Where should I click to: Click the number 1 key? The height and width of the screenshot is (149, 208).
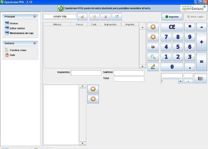(166, 57)
